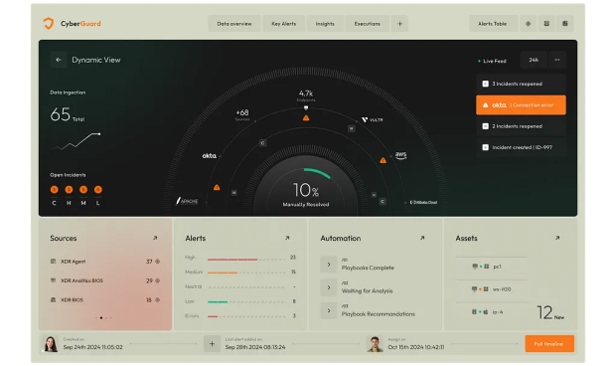Click the High open incidents badge

pos(69,190)
